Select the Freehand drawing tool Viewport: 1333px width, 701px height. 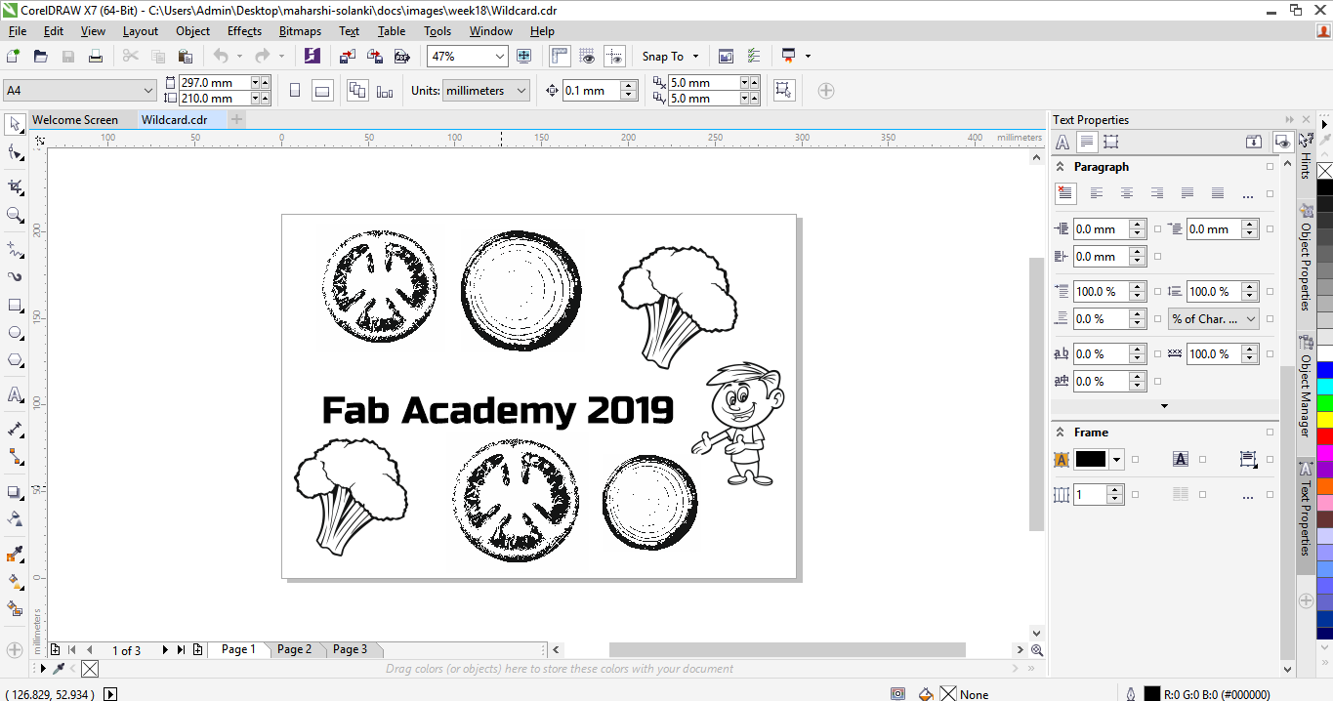pos(15,249)
